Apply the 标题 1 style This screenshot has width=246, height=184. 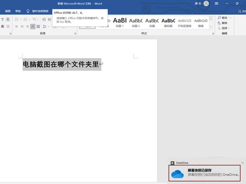coord(120,23)
